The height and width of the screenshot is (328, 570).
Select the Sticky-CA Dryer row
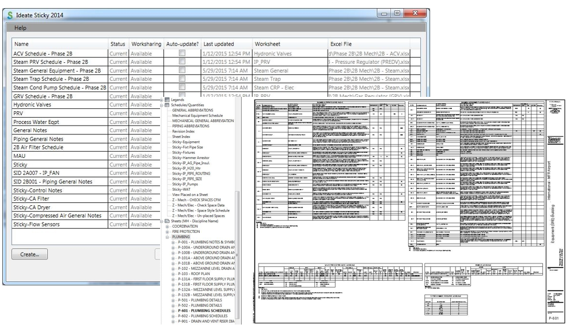click(86, 207)
